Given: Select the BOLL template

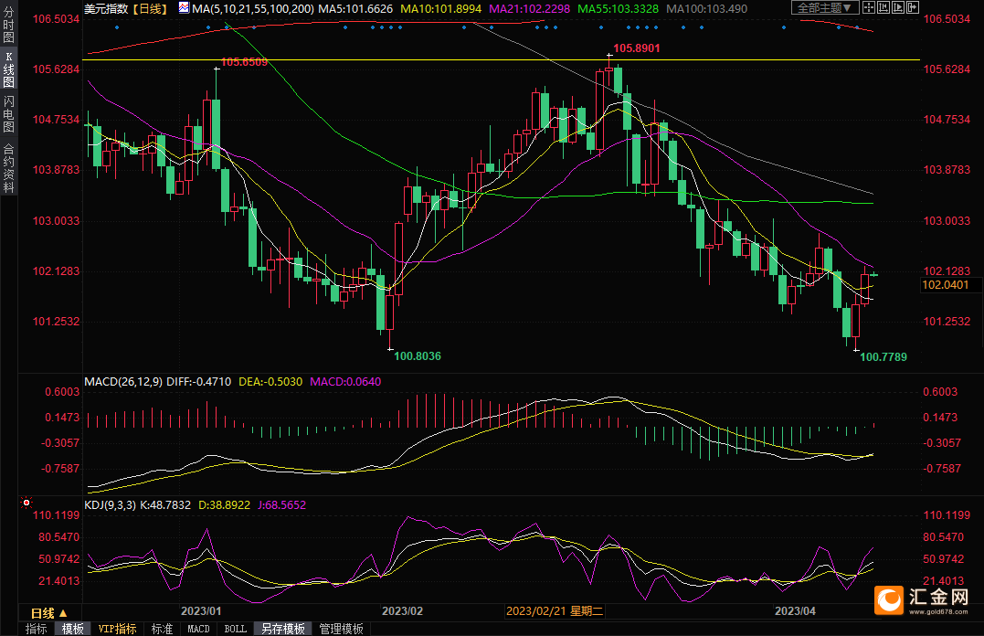Looking at the screenshot, I should pos(236,629).
